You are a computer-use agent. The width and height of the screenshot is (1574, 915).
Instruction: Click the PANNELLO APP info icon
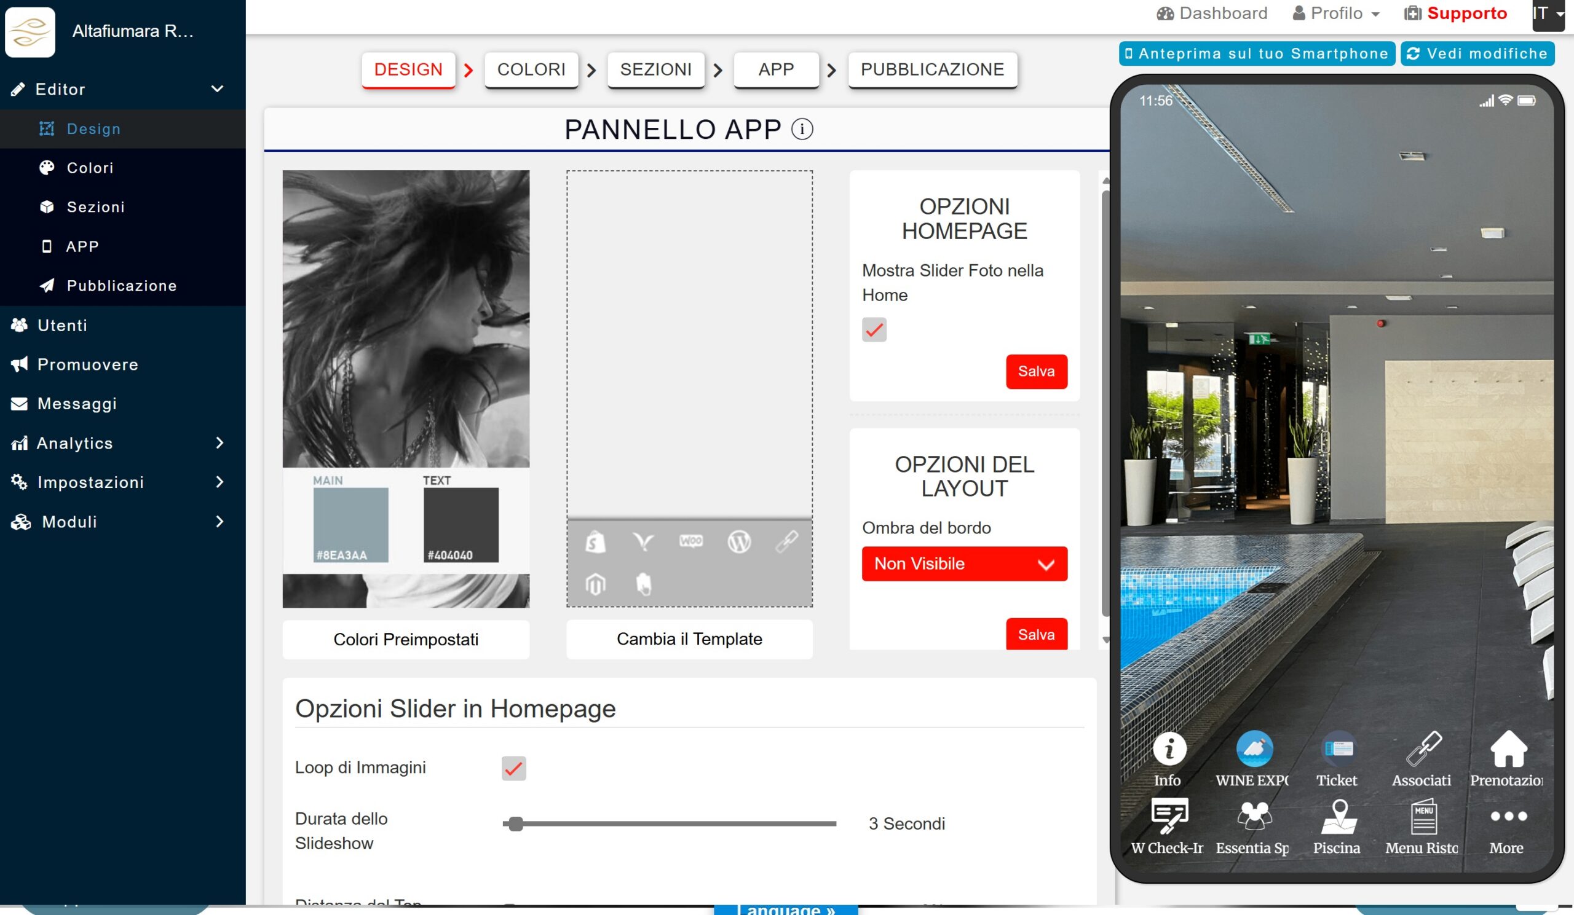coord(802,129)
